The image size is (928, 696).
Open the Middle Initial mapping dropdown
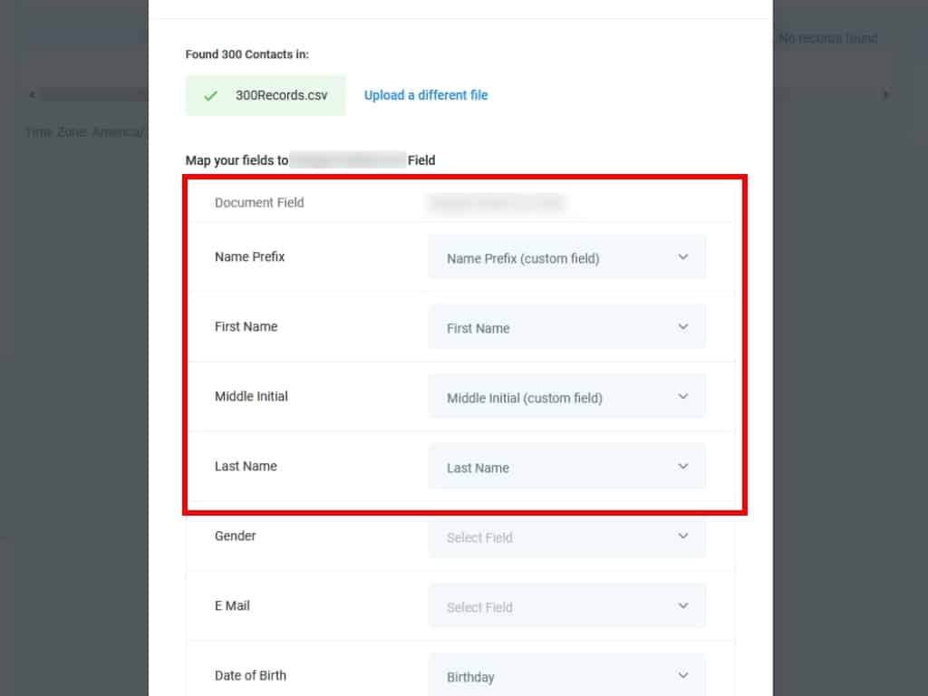pos(565,398)
